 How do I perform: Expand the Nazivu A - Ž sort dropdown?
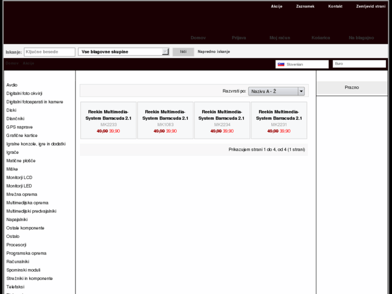point(276,91)
